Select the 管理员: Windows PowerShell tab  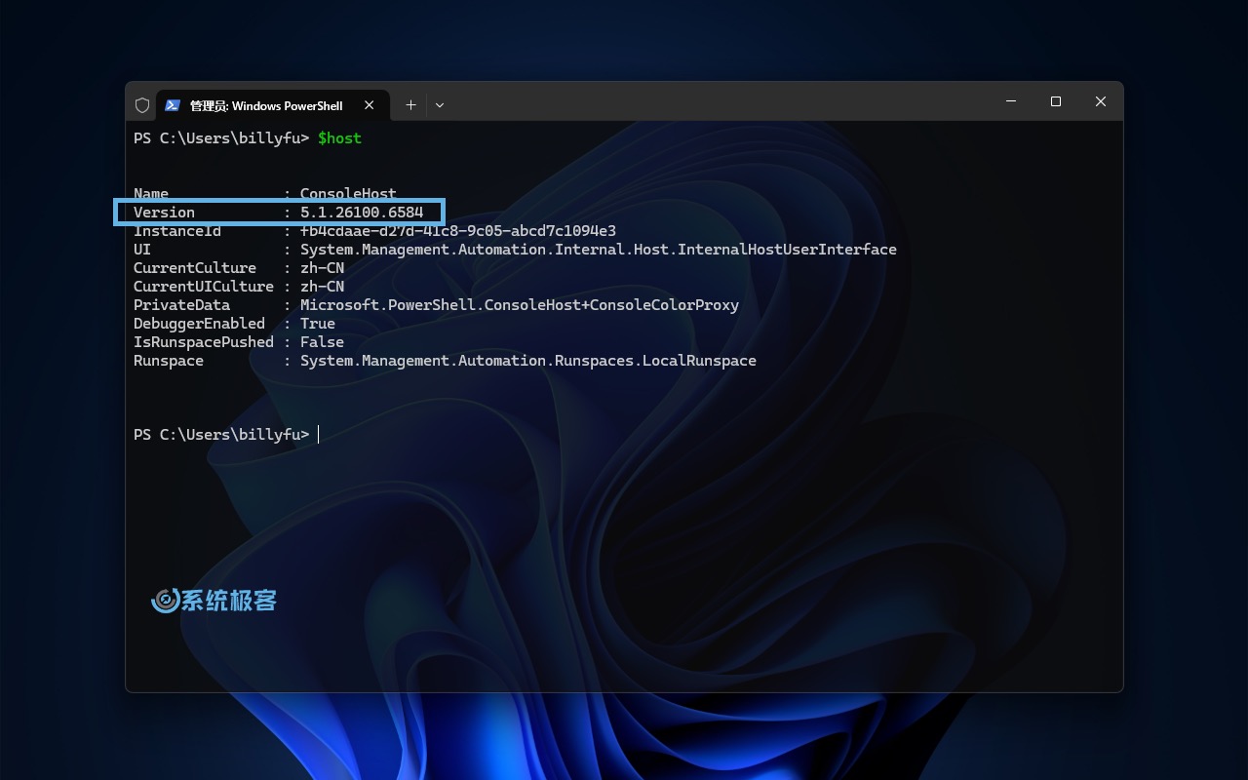[265, 105]
